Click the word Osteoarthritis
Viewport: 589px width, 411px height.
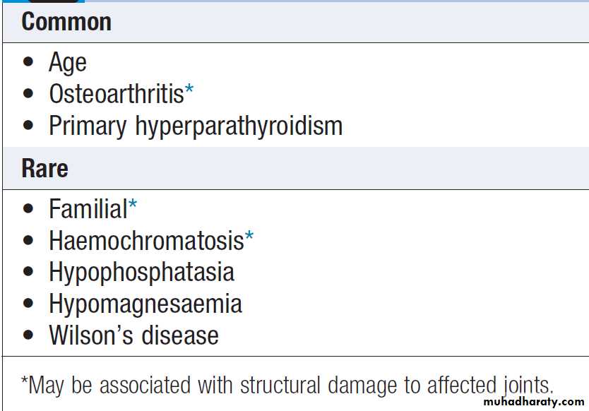[x=116, y=94]
